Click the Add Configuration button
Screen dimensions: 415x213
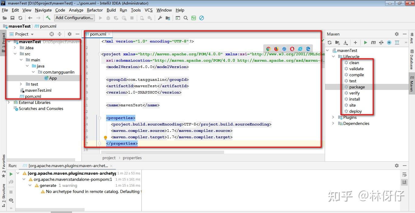[x=74, y=18]
